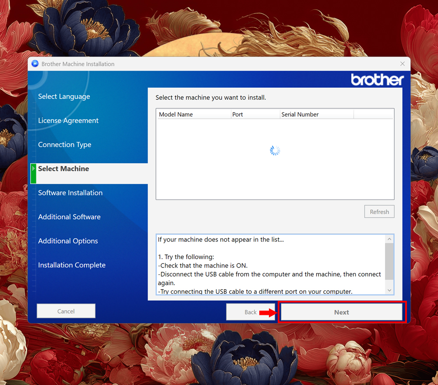Image resolution: width=438 pixels, height=385 pixels.
Task: Click the scrollbar up arrow
Action: (389, 239)
